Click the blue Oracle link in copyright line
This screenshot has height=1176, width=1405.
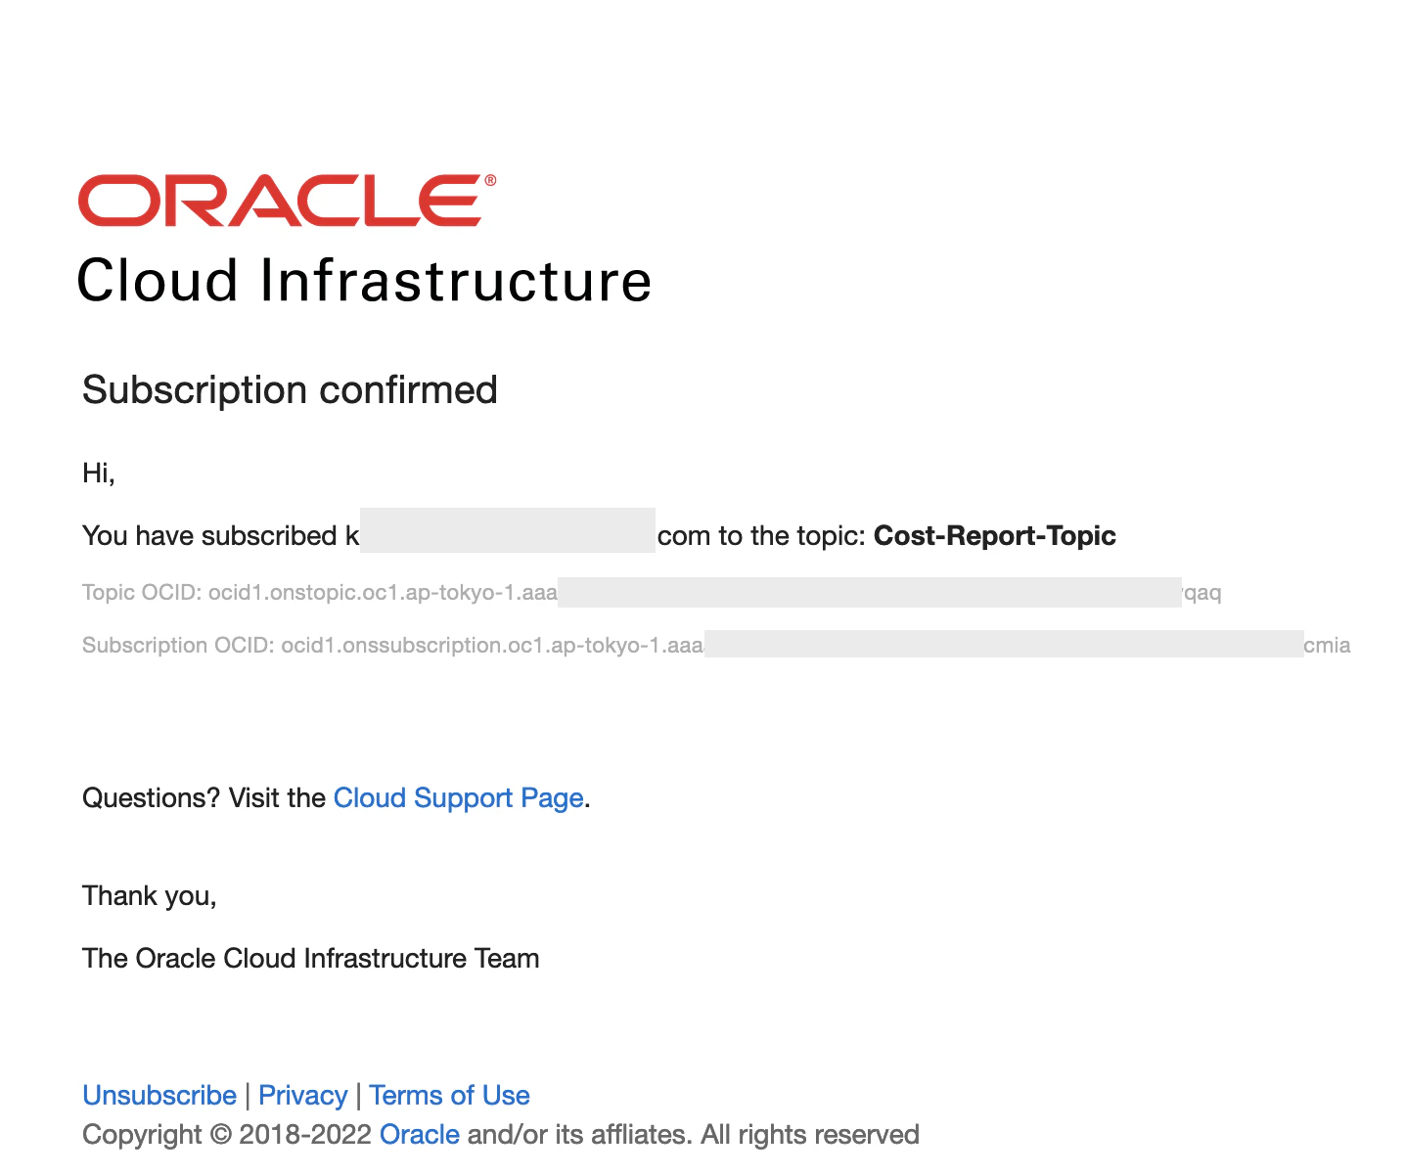tap(420, 1134)
